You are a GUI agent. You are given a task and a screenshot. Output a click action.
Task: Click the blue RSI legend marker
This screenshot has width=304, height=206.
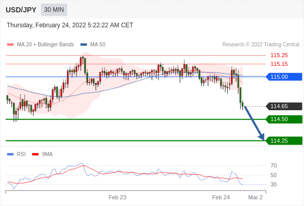10,154
